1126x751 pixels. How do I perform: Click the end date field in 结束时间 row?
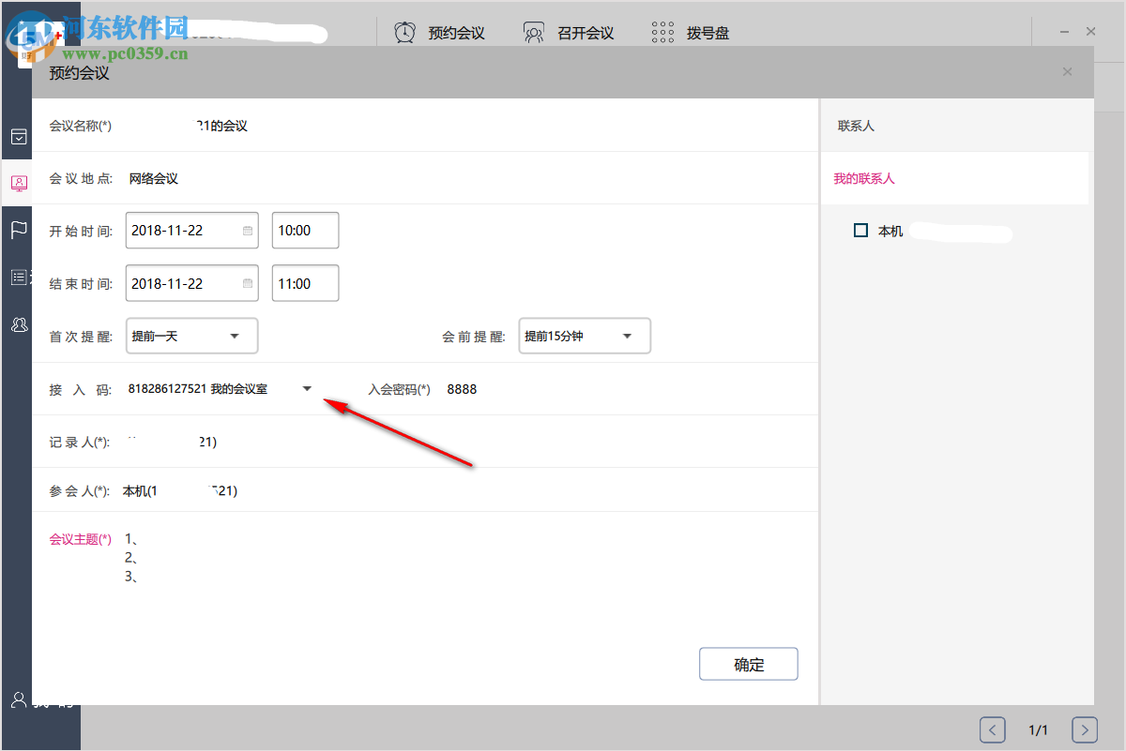(192, 284)
